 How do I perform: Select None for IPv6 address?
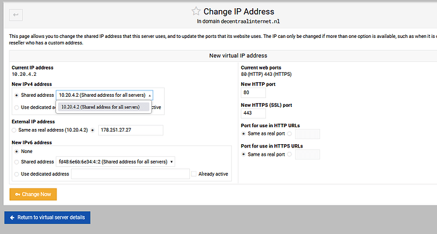click(16, 151)
